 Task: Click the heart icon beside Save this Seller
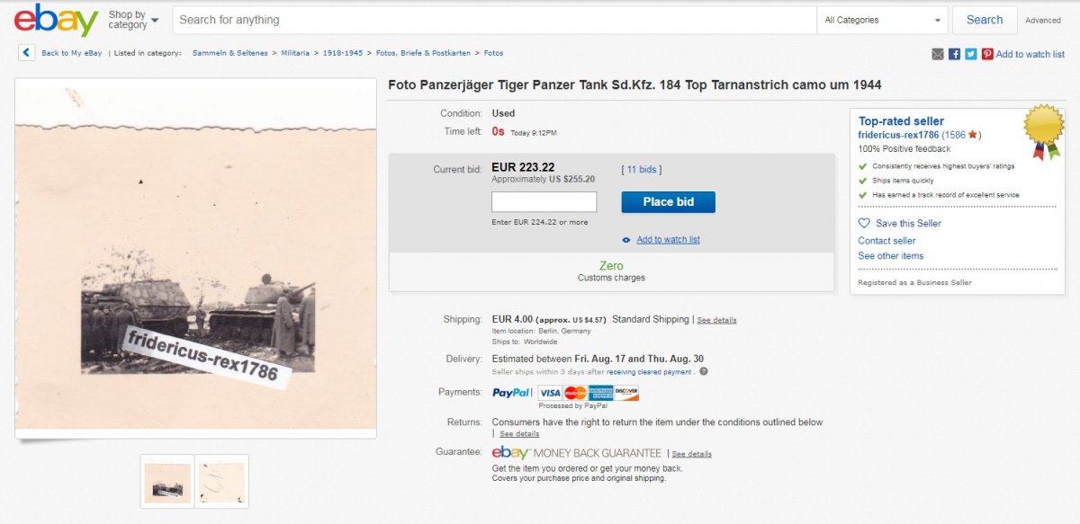864,223
